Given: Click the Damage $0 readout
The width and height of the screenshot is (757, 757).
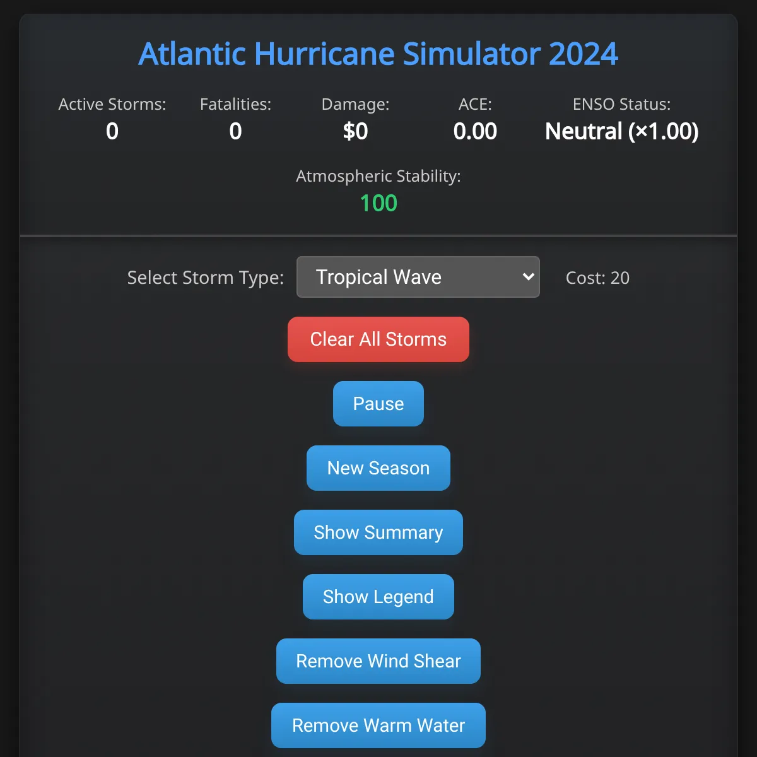Looking at the screenshot, I should (355, 131).
